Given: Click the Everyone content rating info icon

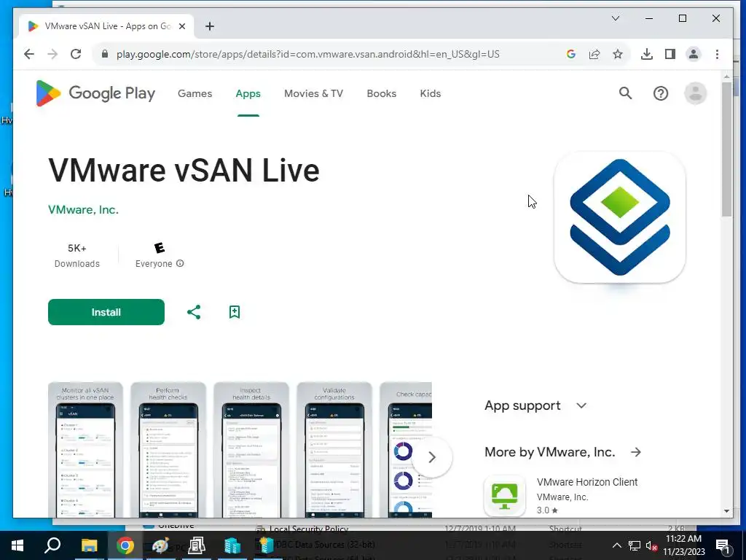Looking at the screenshot, I should [180, 263].
